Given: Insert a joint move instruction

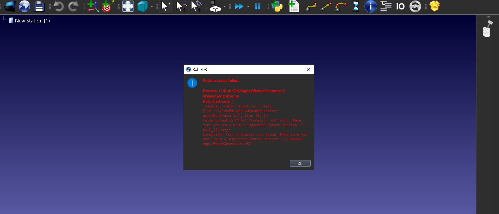Looking at the screenshot, I should 311,7.
